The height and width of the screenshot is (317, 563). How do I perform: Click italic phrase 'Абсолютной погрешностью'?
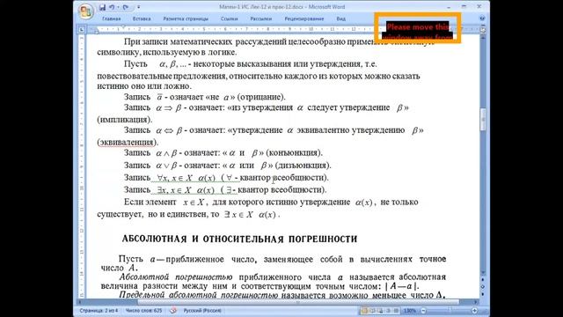[176, 277]
